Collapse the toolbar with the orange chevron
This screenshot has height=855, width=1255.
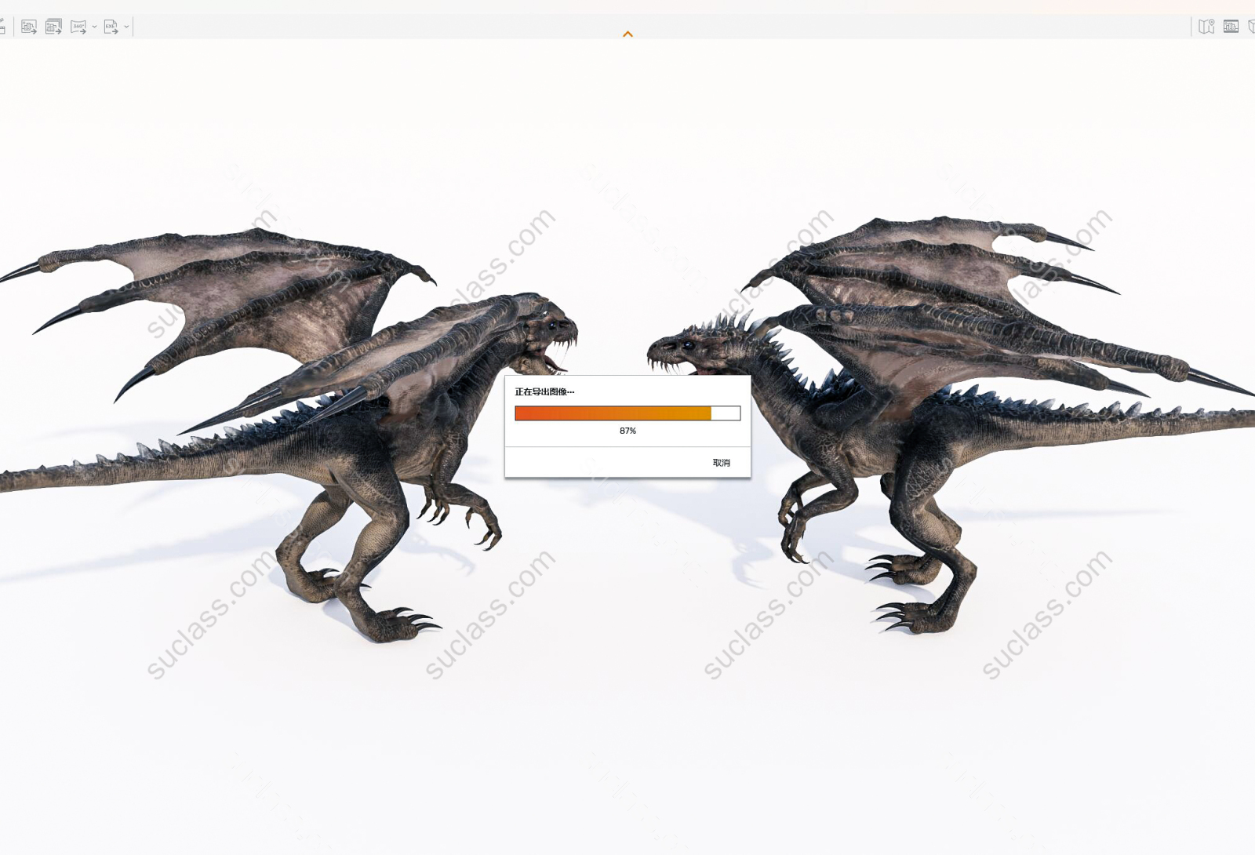[627, 34]
